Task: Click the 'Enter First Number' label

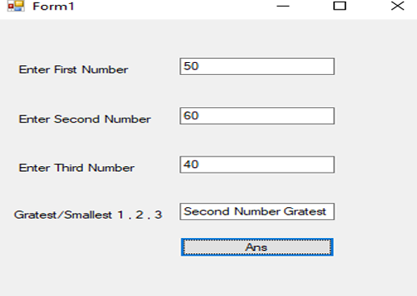Action: click(73, 69)
